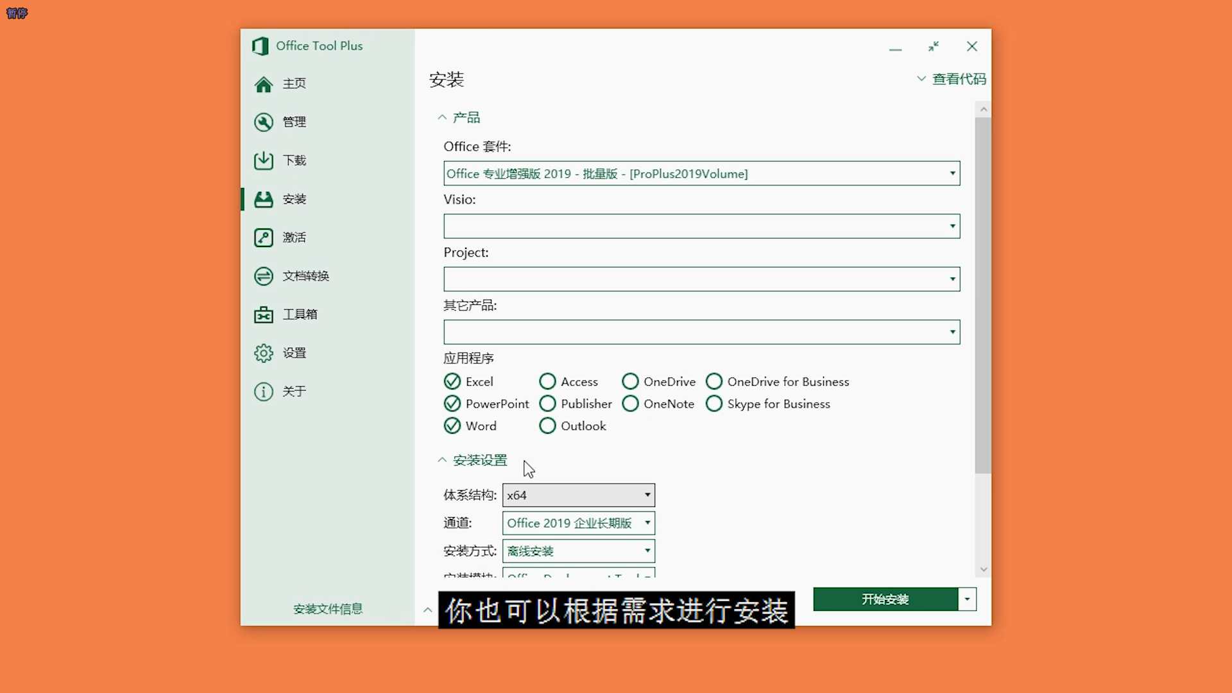Image resolution: width=1232 pixels, height=693 pixels.
Task: Open the 激活 activation key icon
Action: coord(263,237)
